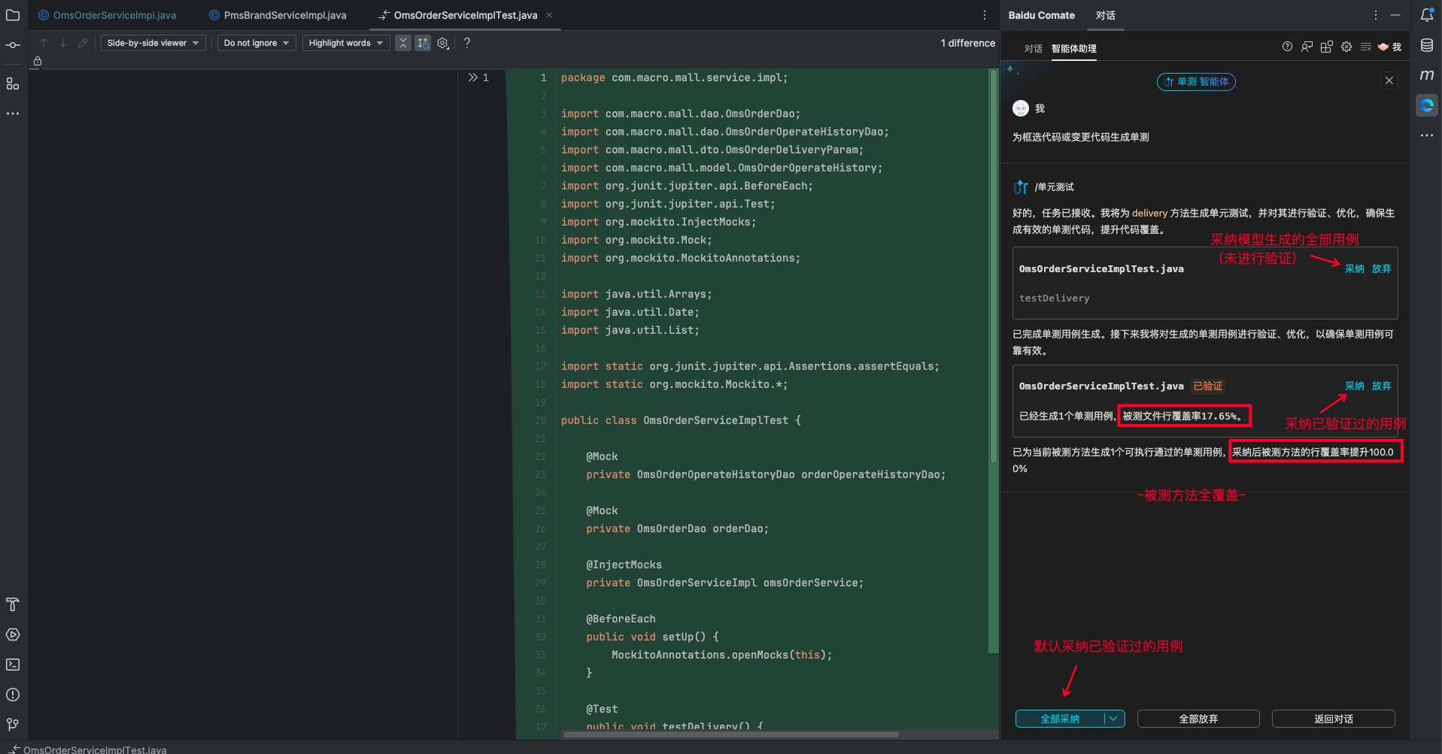This screenshot has height=754, width=1442.
Task: Open Comate help circle icon
Action: tap(1287, 47)
